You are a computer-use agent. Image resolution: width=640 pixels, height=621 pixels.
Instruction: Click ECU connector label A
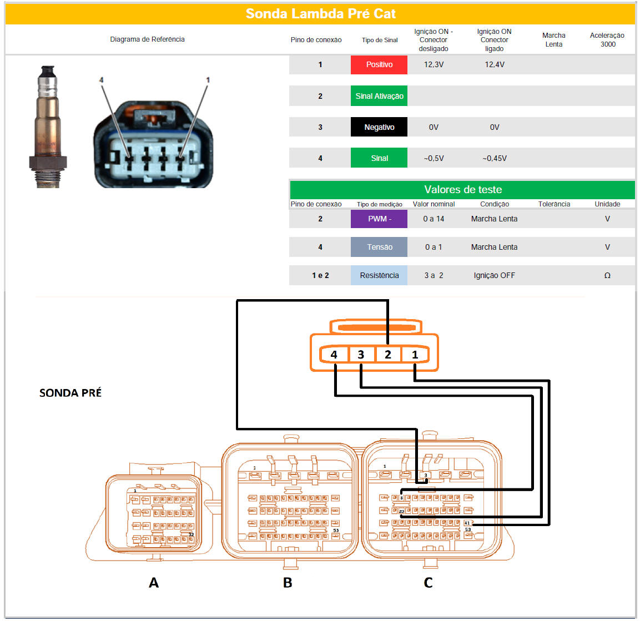point(154,583)
